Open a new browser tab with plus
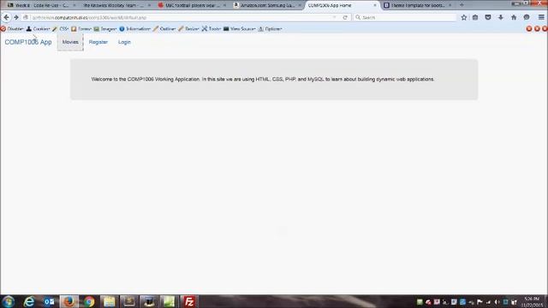 pyautogui.click(x=462, y=5)
